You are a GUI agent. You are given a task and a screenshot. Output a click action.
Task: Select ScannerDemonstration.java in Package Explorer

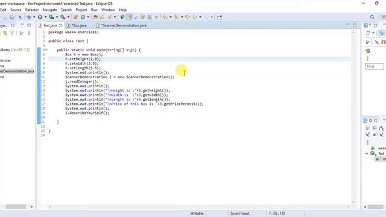[17, 71]
